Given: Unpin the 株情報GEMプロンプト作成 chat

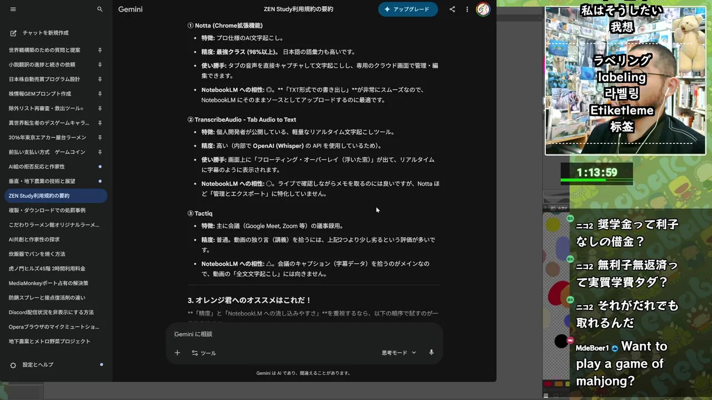Looking at the screenshot, I should point(100,94).
